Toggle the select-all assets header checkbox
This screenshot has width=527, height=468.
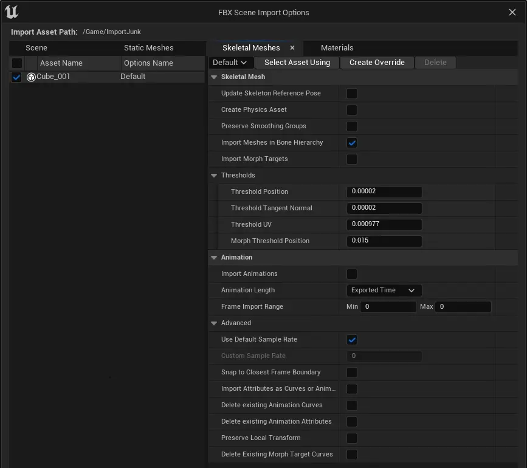coord(17,63)
